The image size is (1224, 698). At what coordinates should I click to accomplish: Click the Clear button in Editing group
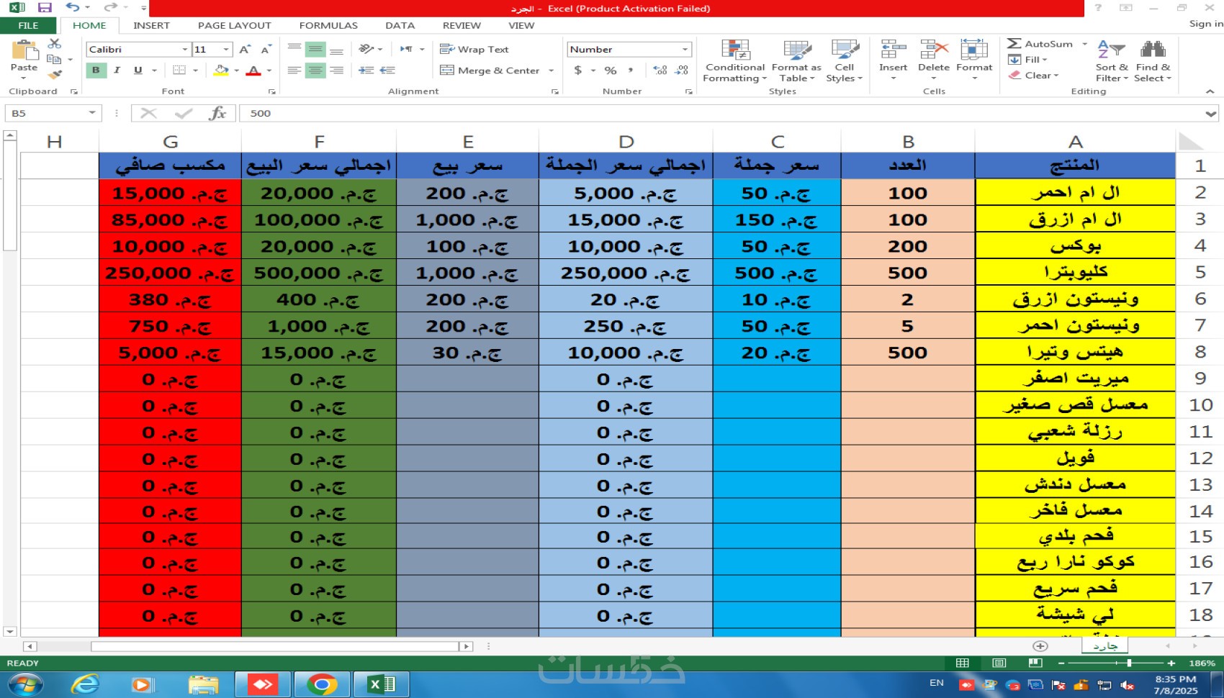click(1033, 75)
